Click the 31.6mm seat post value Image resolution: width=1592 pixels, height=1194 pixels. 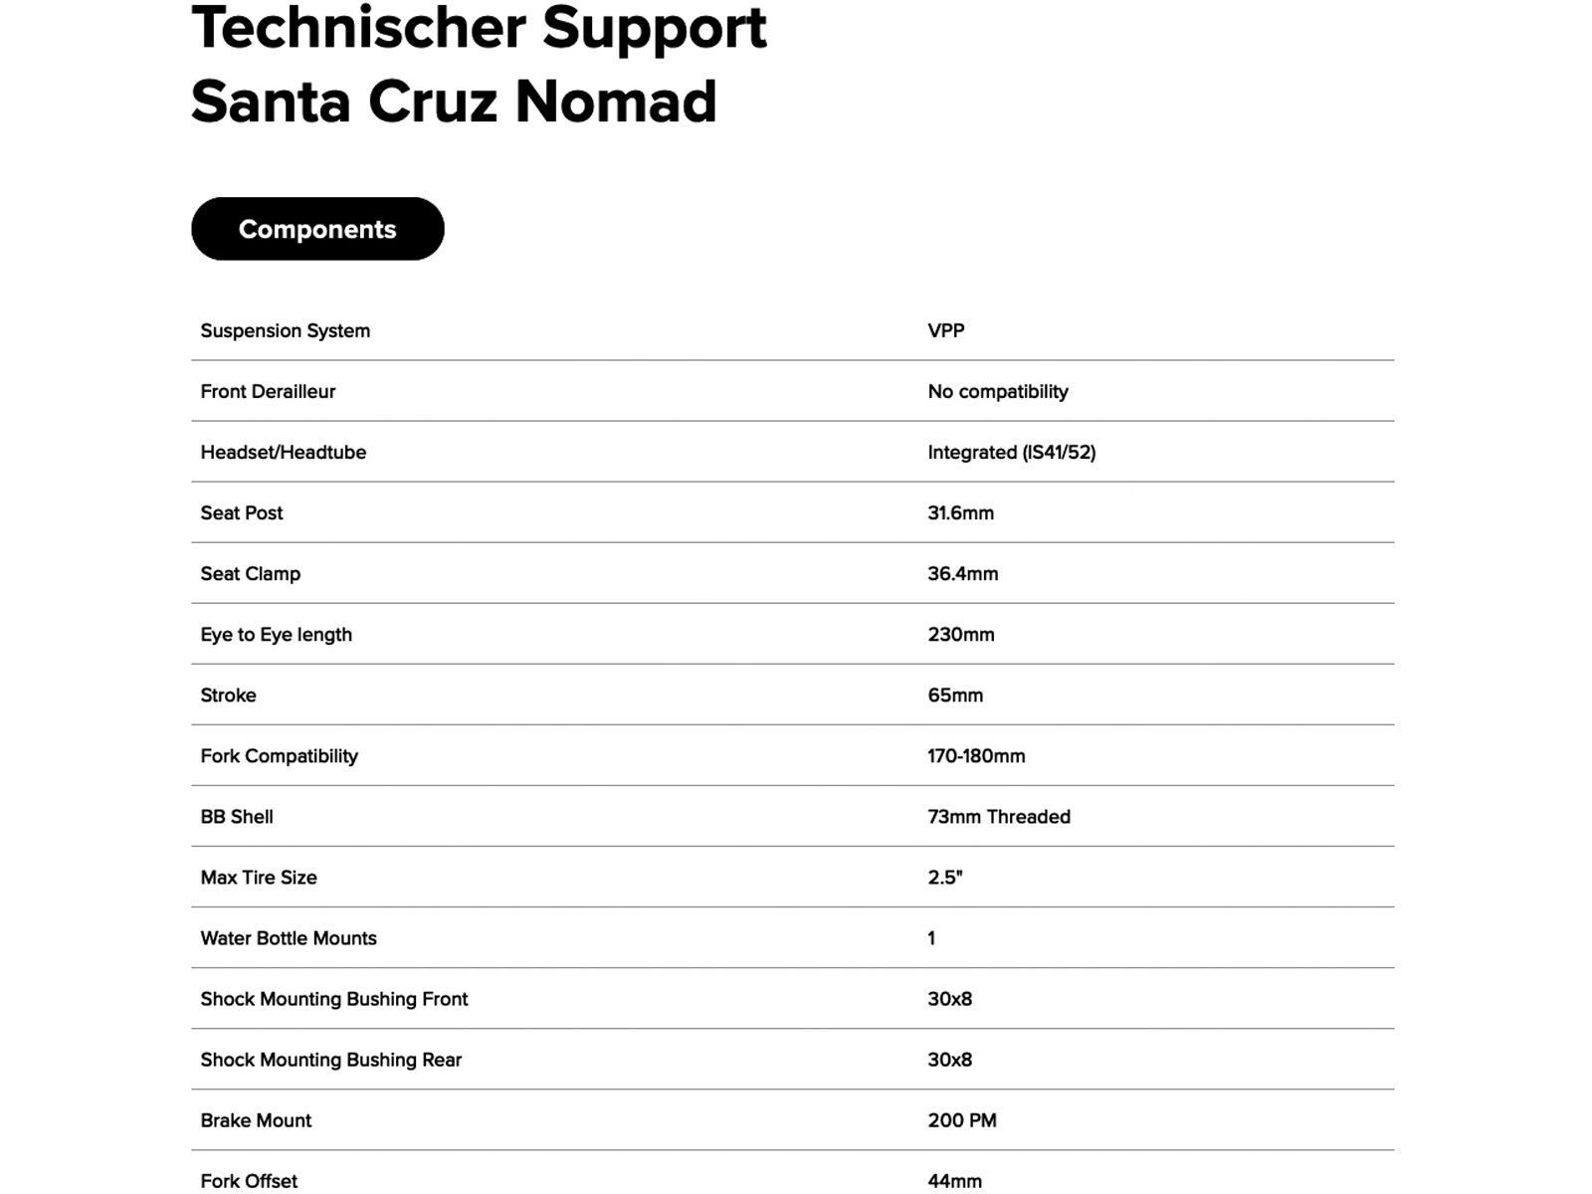click(x=960, y=512)
